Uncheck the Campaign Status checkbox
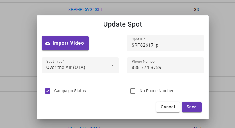This screenshot has height=128, width=235. pyautogui.click(x=48, y=91)
